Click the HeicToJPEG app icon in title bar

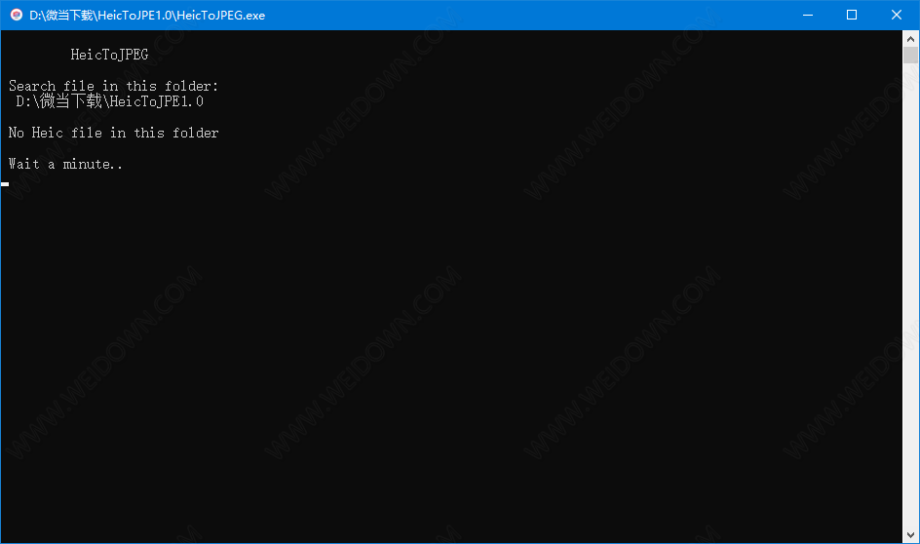17,15
